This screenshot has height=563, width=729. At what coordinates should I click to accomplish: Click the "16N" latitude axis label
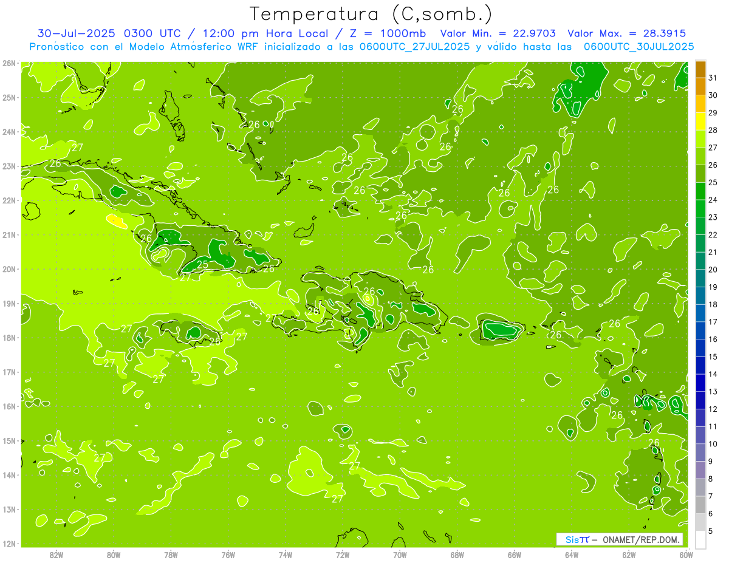tap(9, 406)
